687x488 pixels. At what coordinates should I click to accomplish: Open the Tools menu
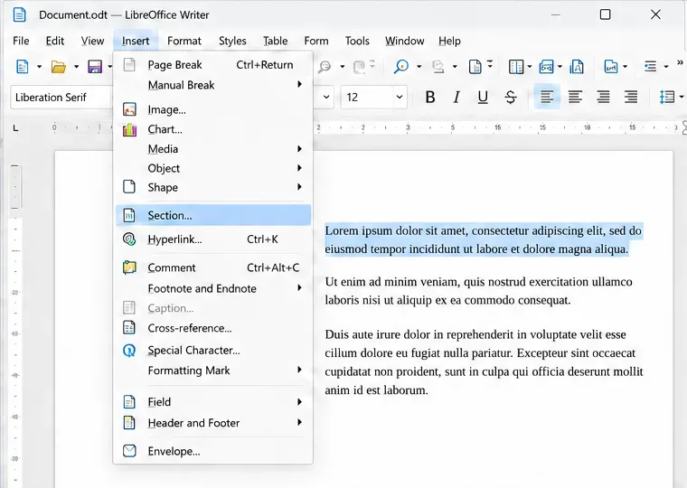click(357, 41)
